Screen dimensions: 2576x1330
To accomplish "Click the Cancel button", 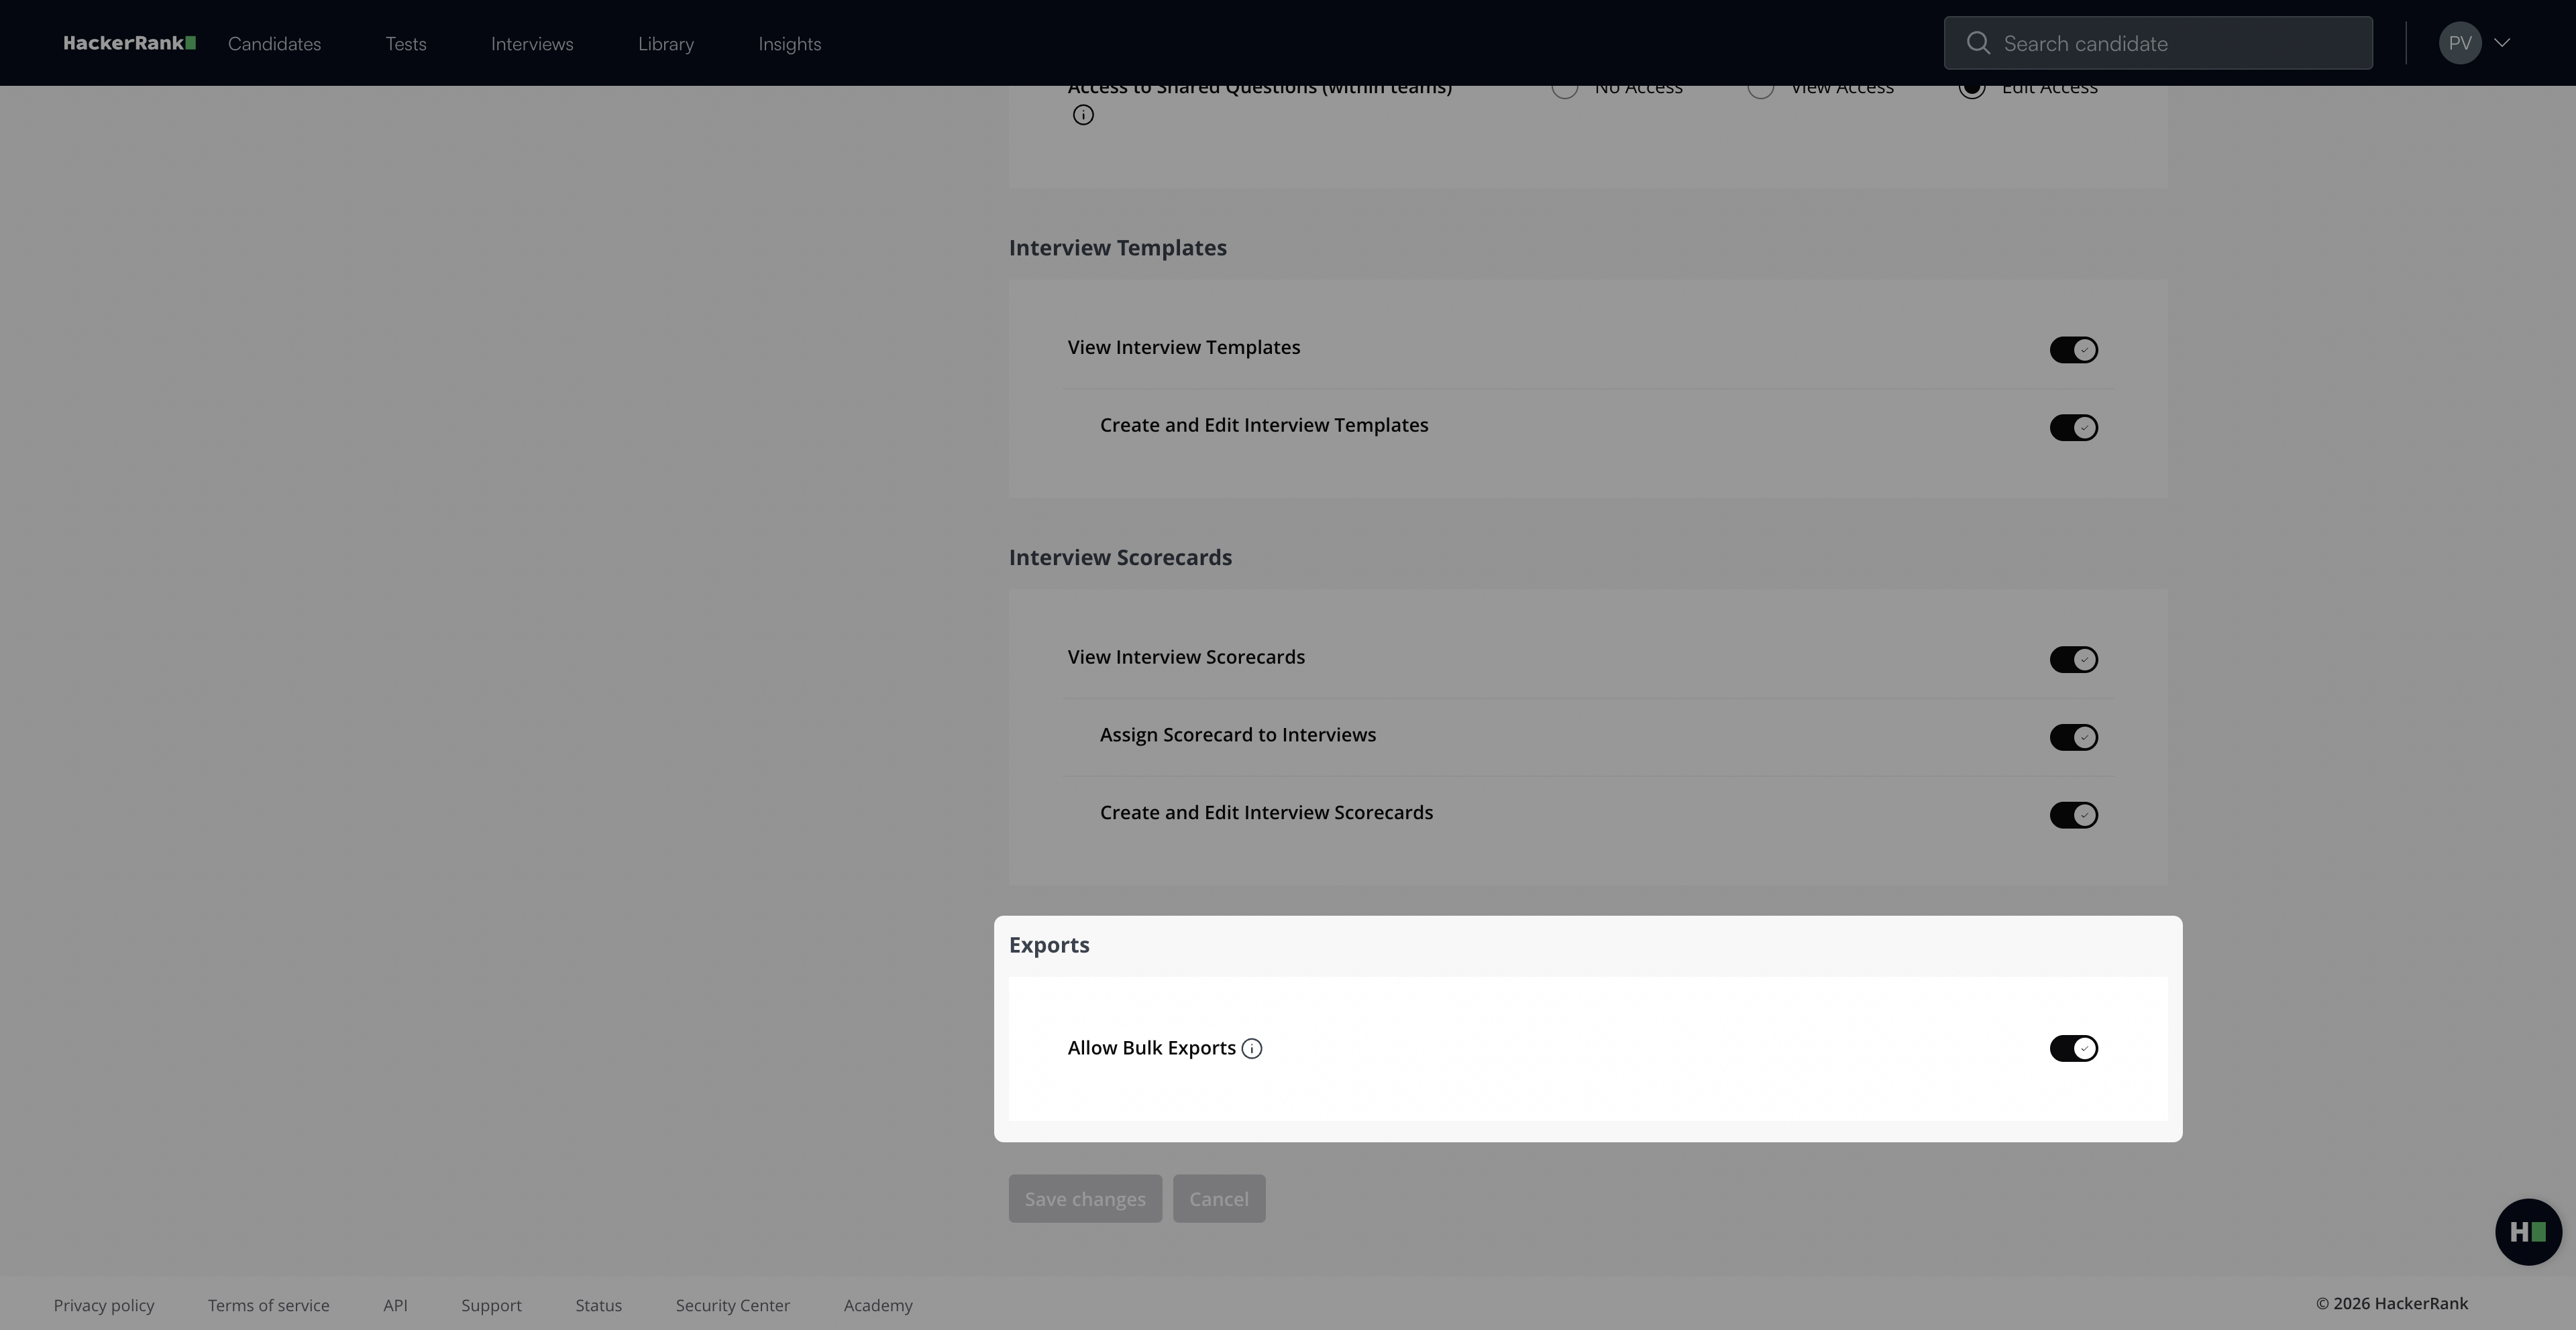I will 1218,1198.
